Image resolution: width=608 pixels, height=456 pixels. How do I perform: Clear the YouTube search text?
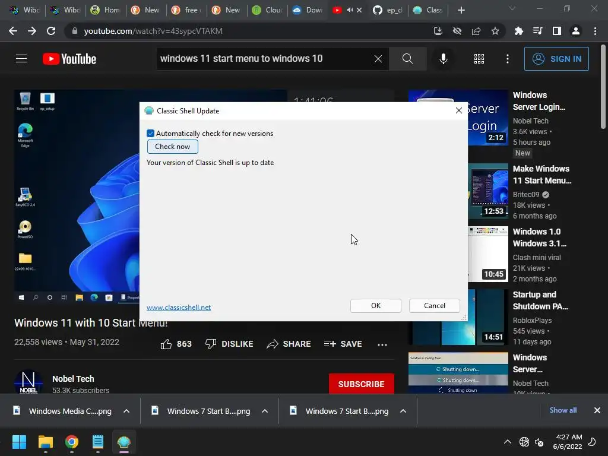coord(378,59)
